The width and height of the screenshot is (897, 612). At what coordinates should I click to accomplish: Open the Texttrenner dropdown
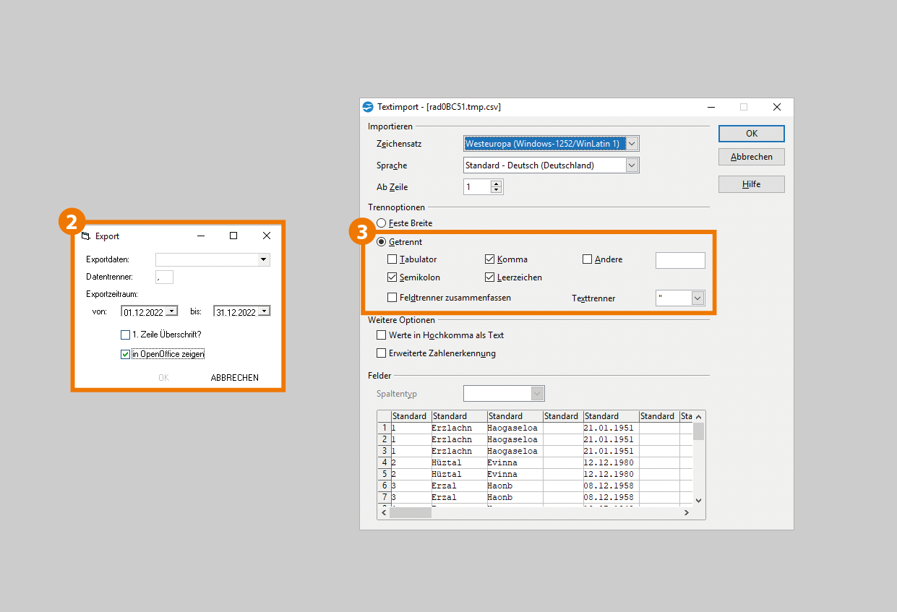click(697, 298)
